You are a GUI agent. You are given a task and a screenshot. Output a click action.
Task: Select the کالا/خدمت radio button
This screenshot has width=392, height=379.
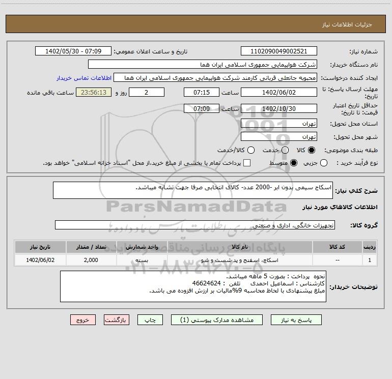(251, 150)
